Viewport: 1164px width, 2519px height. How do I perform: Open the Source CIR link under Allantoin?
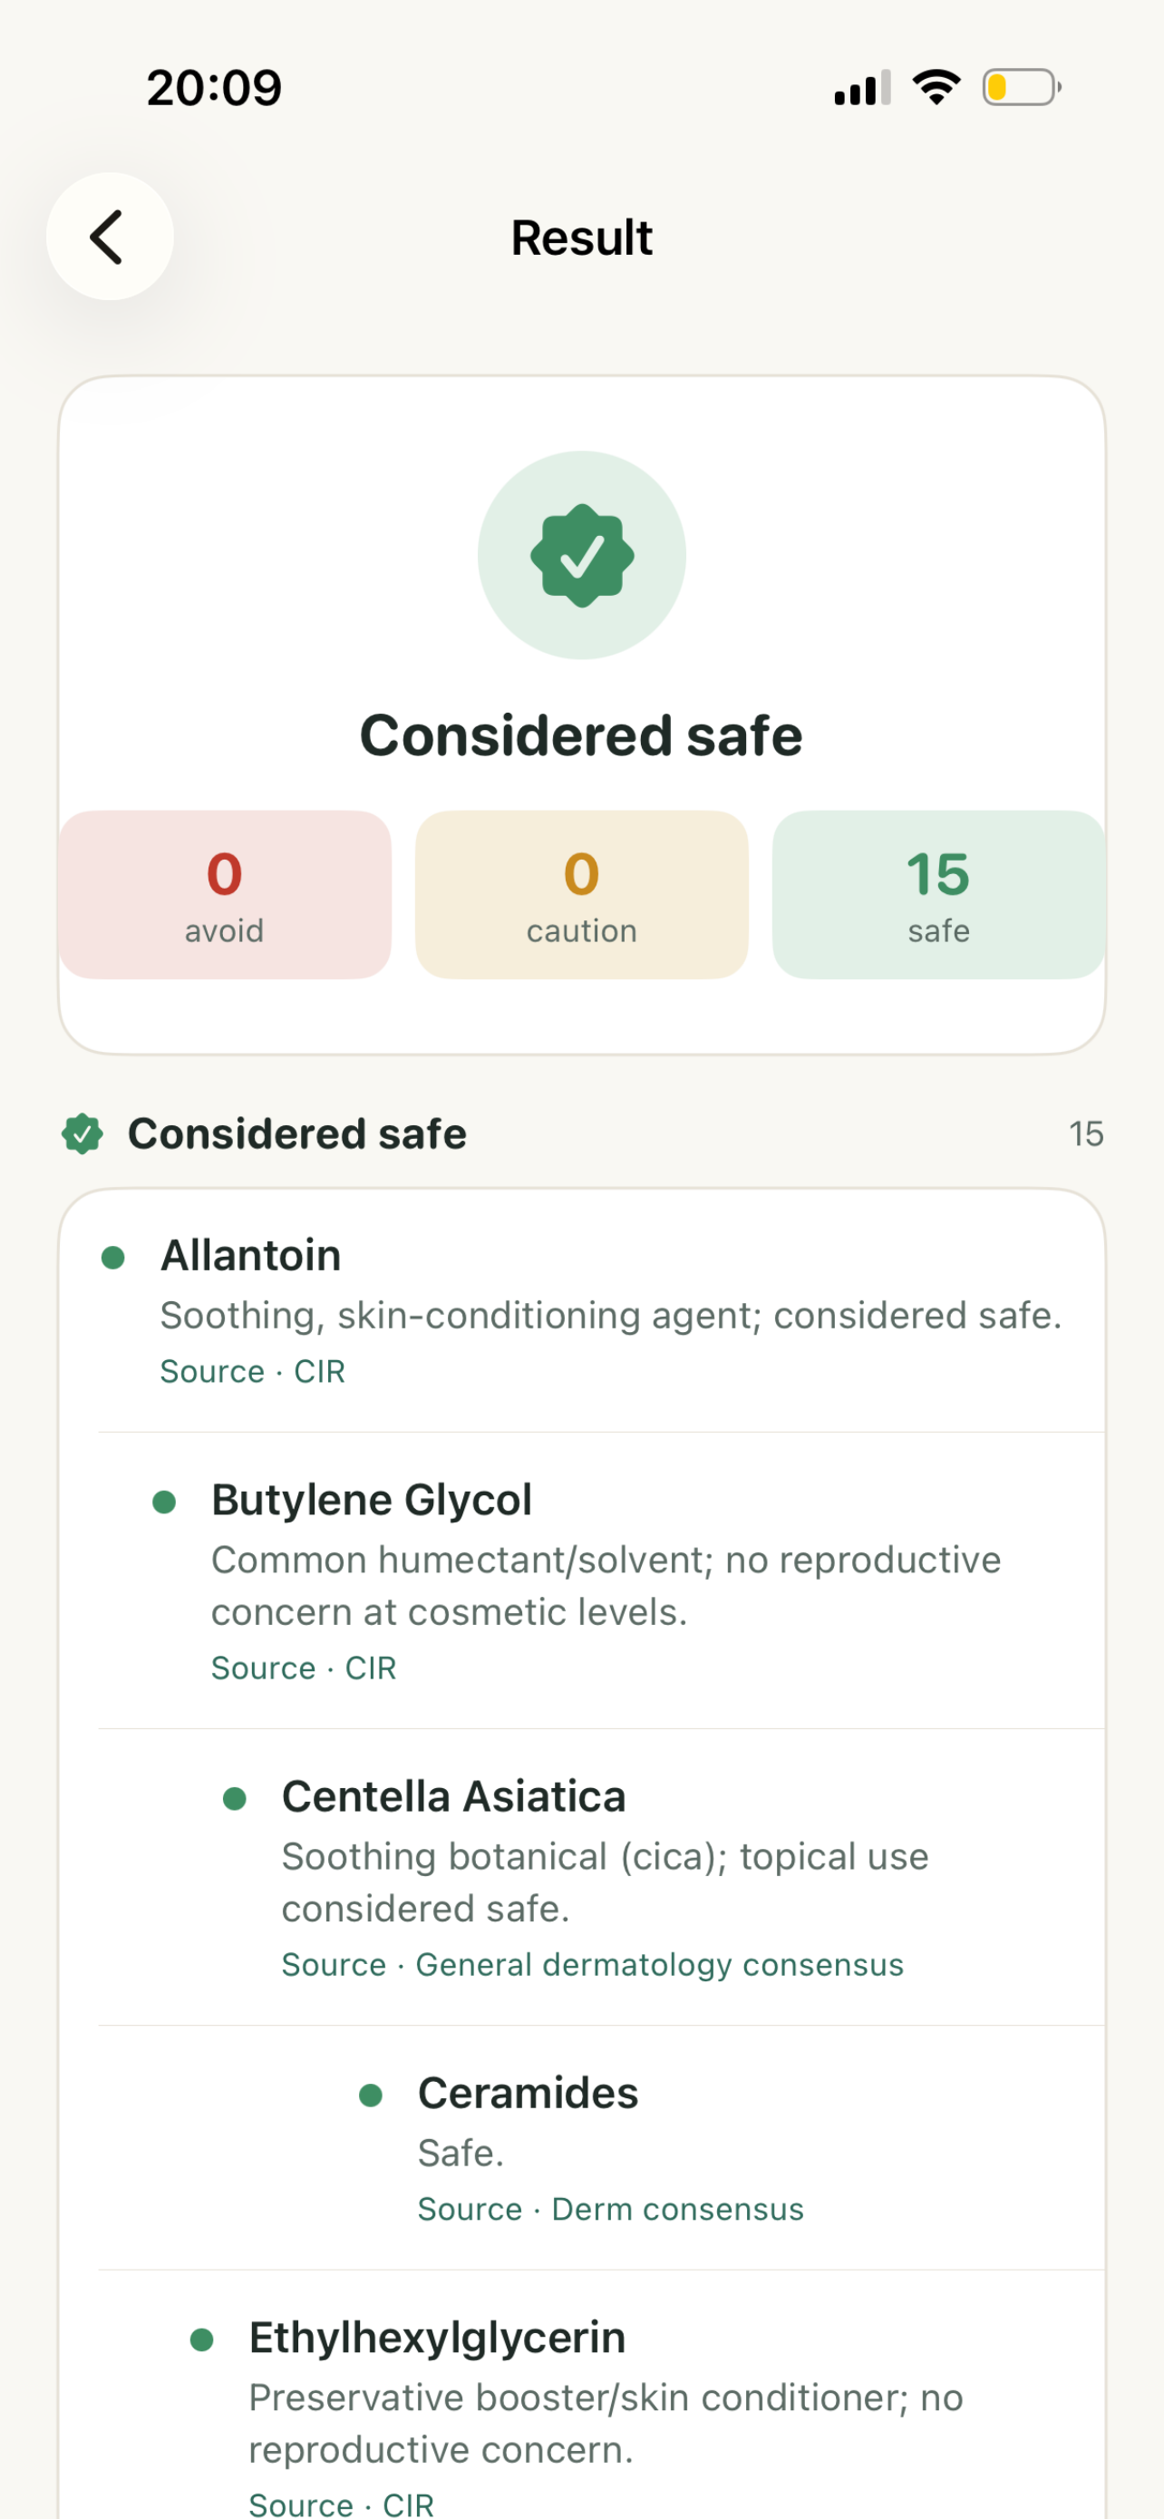[x=252, y=1372]
